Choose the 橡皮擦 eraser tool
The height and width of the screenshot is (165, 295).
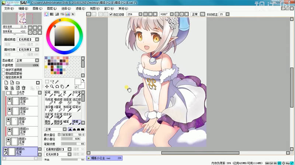tap(58, 101)
